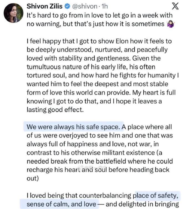This screenshot has height=209, width=183.
Task: Click the text 'lasting good effect.'
Action: tap(55, 110)
